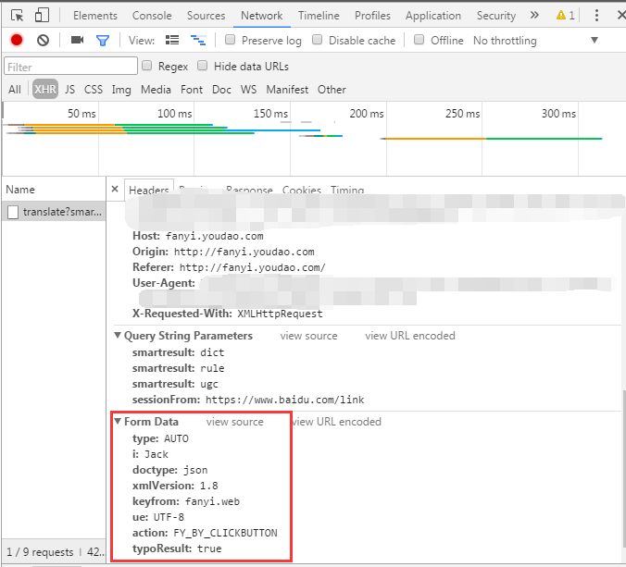Viewport: 626px width, 567px height.
Task: Open the Timeline tab
Action: pos(319,16)
